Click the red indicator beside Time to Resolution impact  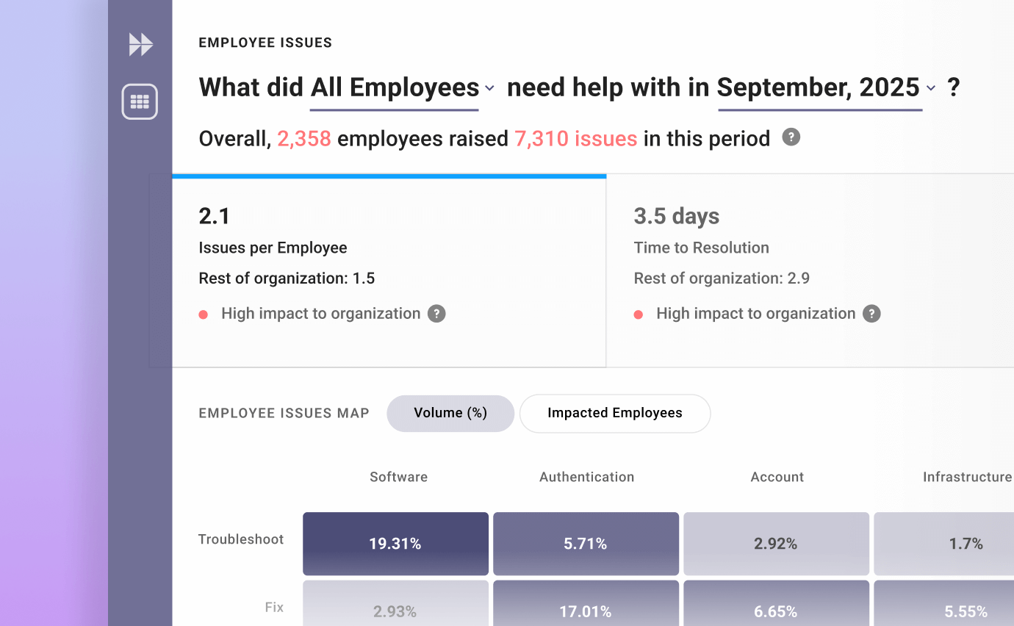[x=639, y=314]
